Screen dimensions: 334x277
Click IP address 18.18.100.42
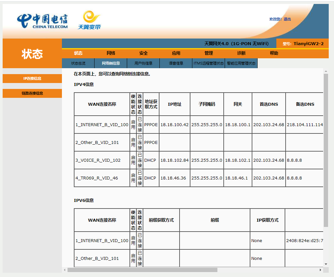(x=175, y=125)
